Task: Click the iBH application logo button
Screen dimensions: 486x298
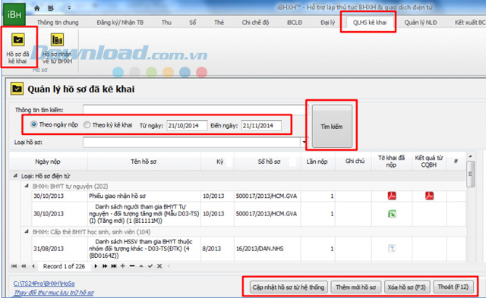Action: [x=14, y=14]
